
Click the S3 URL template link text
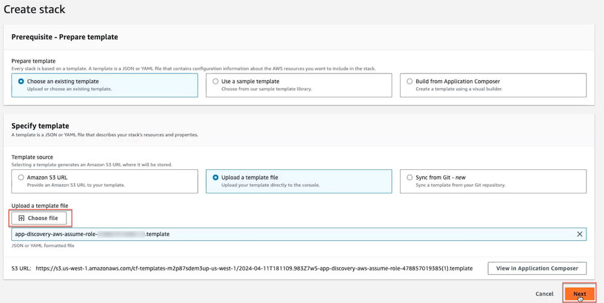pyautogui.click(x=254, y=268)
